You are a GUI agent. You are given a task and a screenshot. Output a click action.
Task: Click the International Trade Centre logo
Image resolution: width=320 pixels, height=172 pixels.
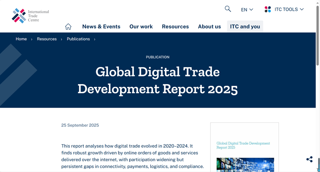30,16
